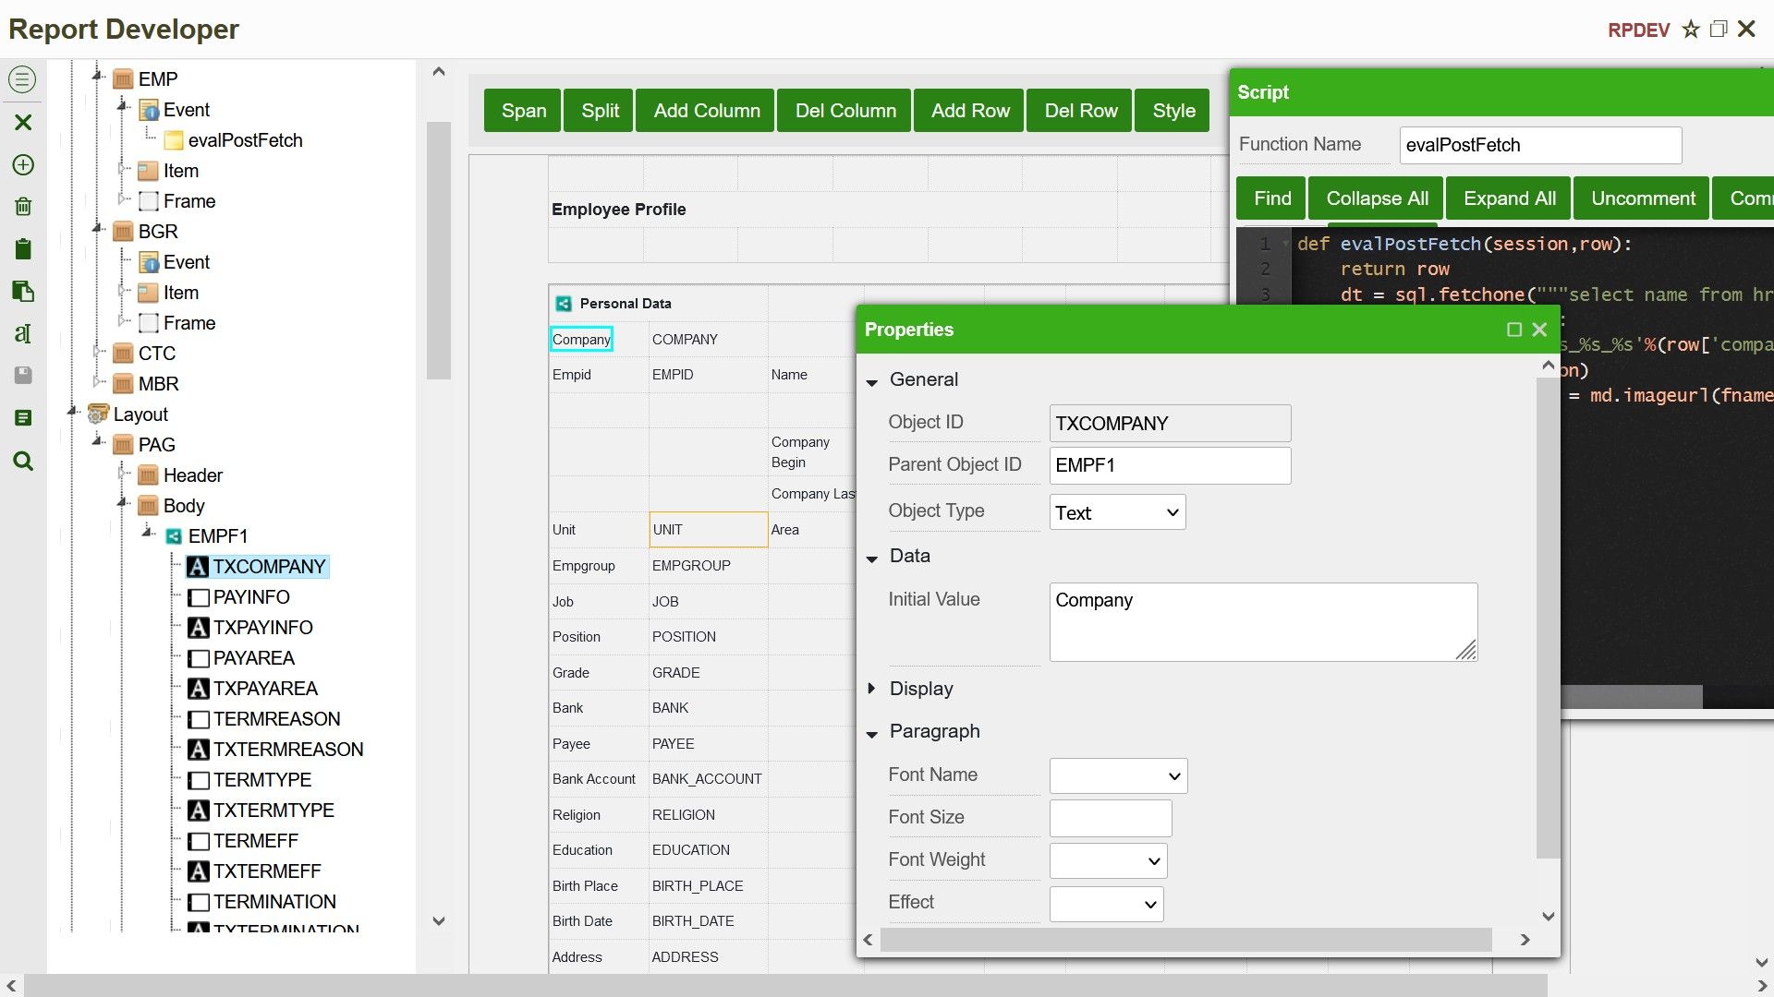Open the Object Type dropdown

(x=1117, y=512)
